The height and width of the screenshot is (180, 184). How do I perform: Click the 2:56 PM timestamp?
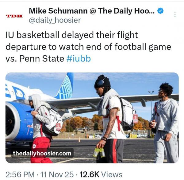[x=19, y=175]
